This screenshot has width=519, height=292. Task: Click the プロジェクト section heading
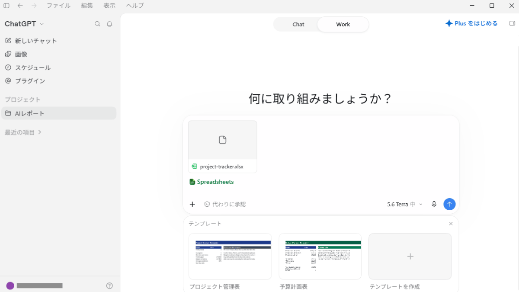[x=22, y=99]
